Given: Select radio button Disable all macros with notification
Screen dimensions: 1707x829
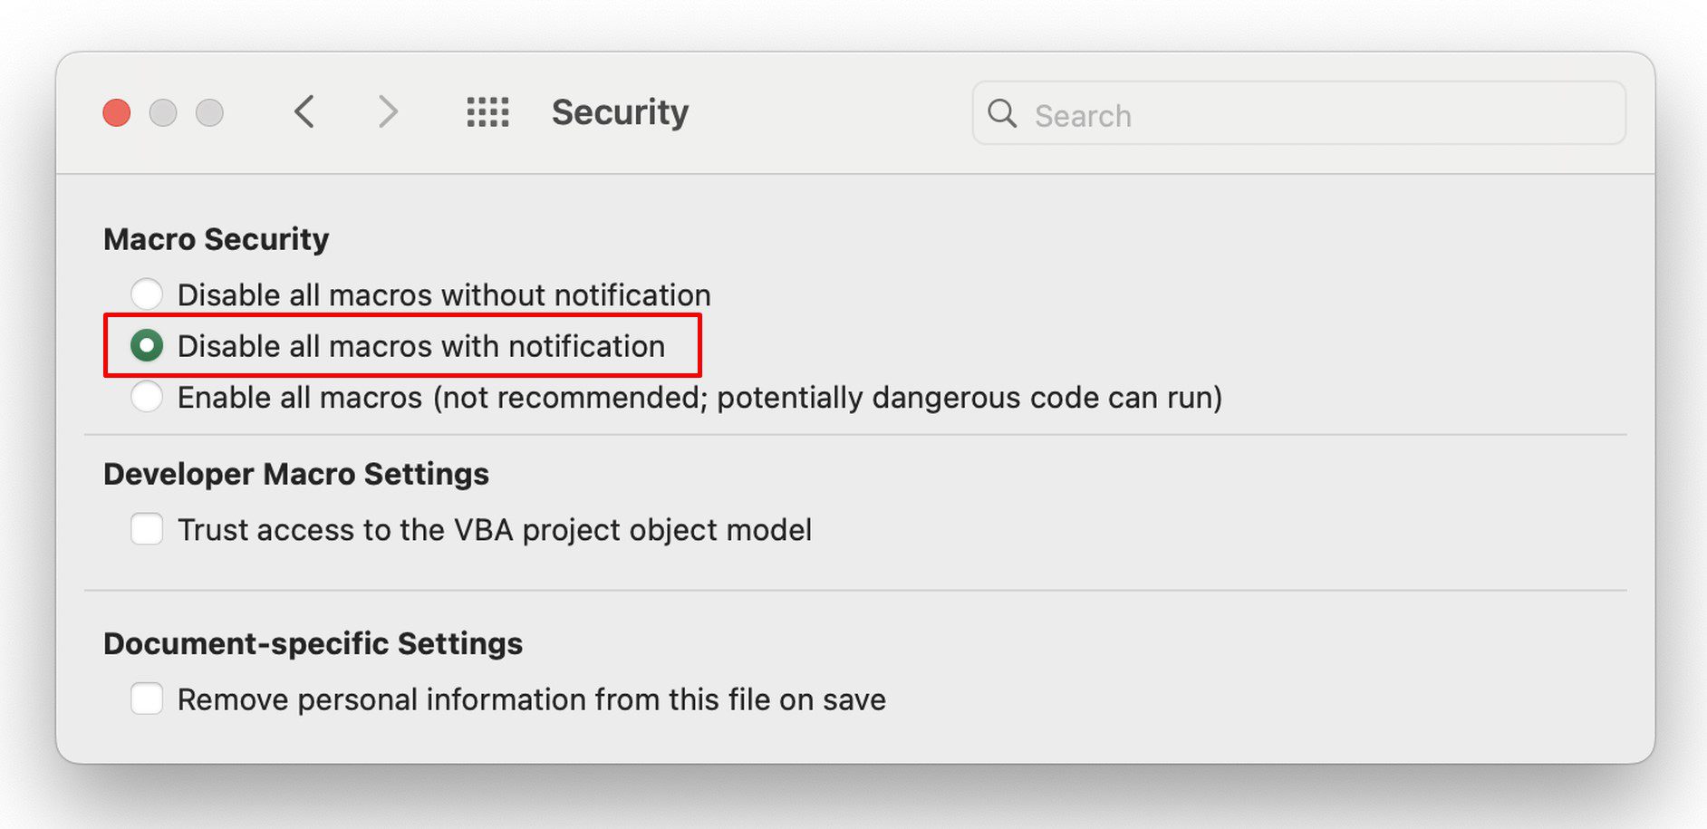Looking at the screenshot, I should point(147,345).
